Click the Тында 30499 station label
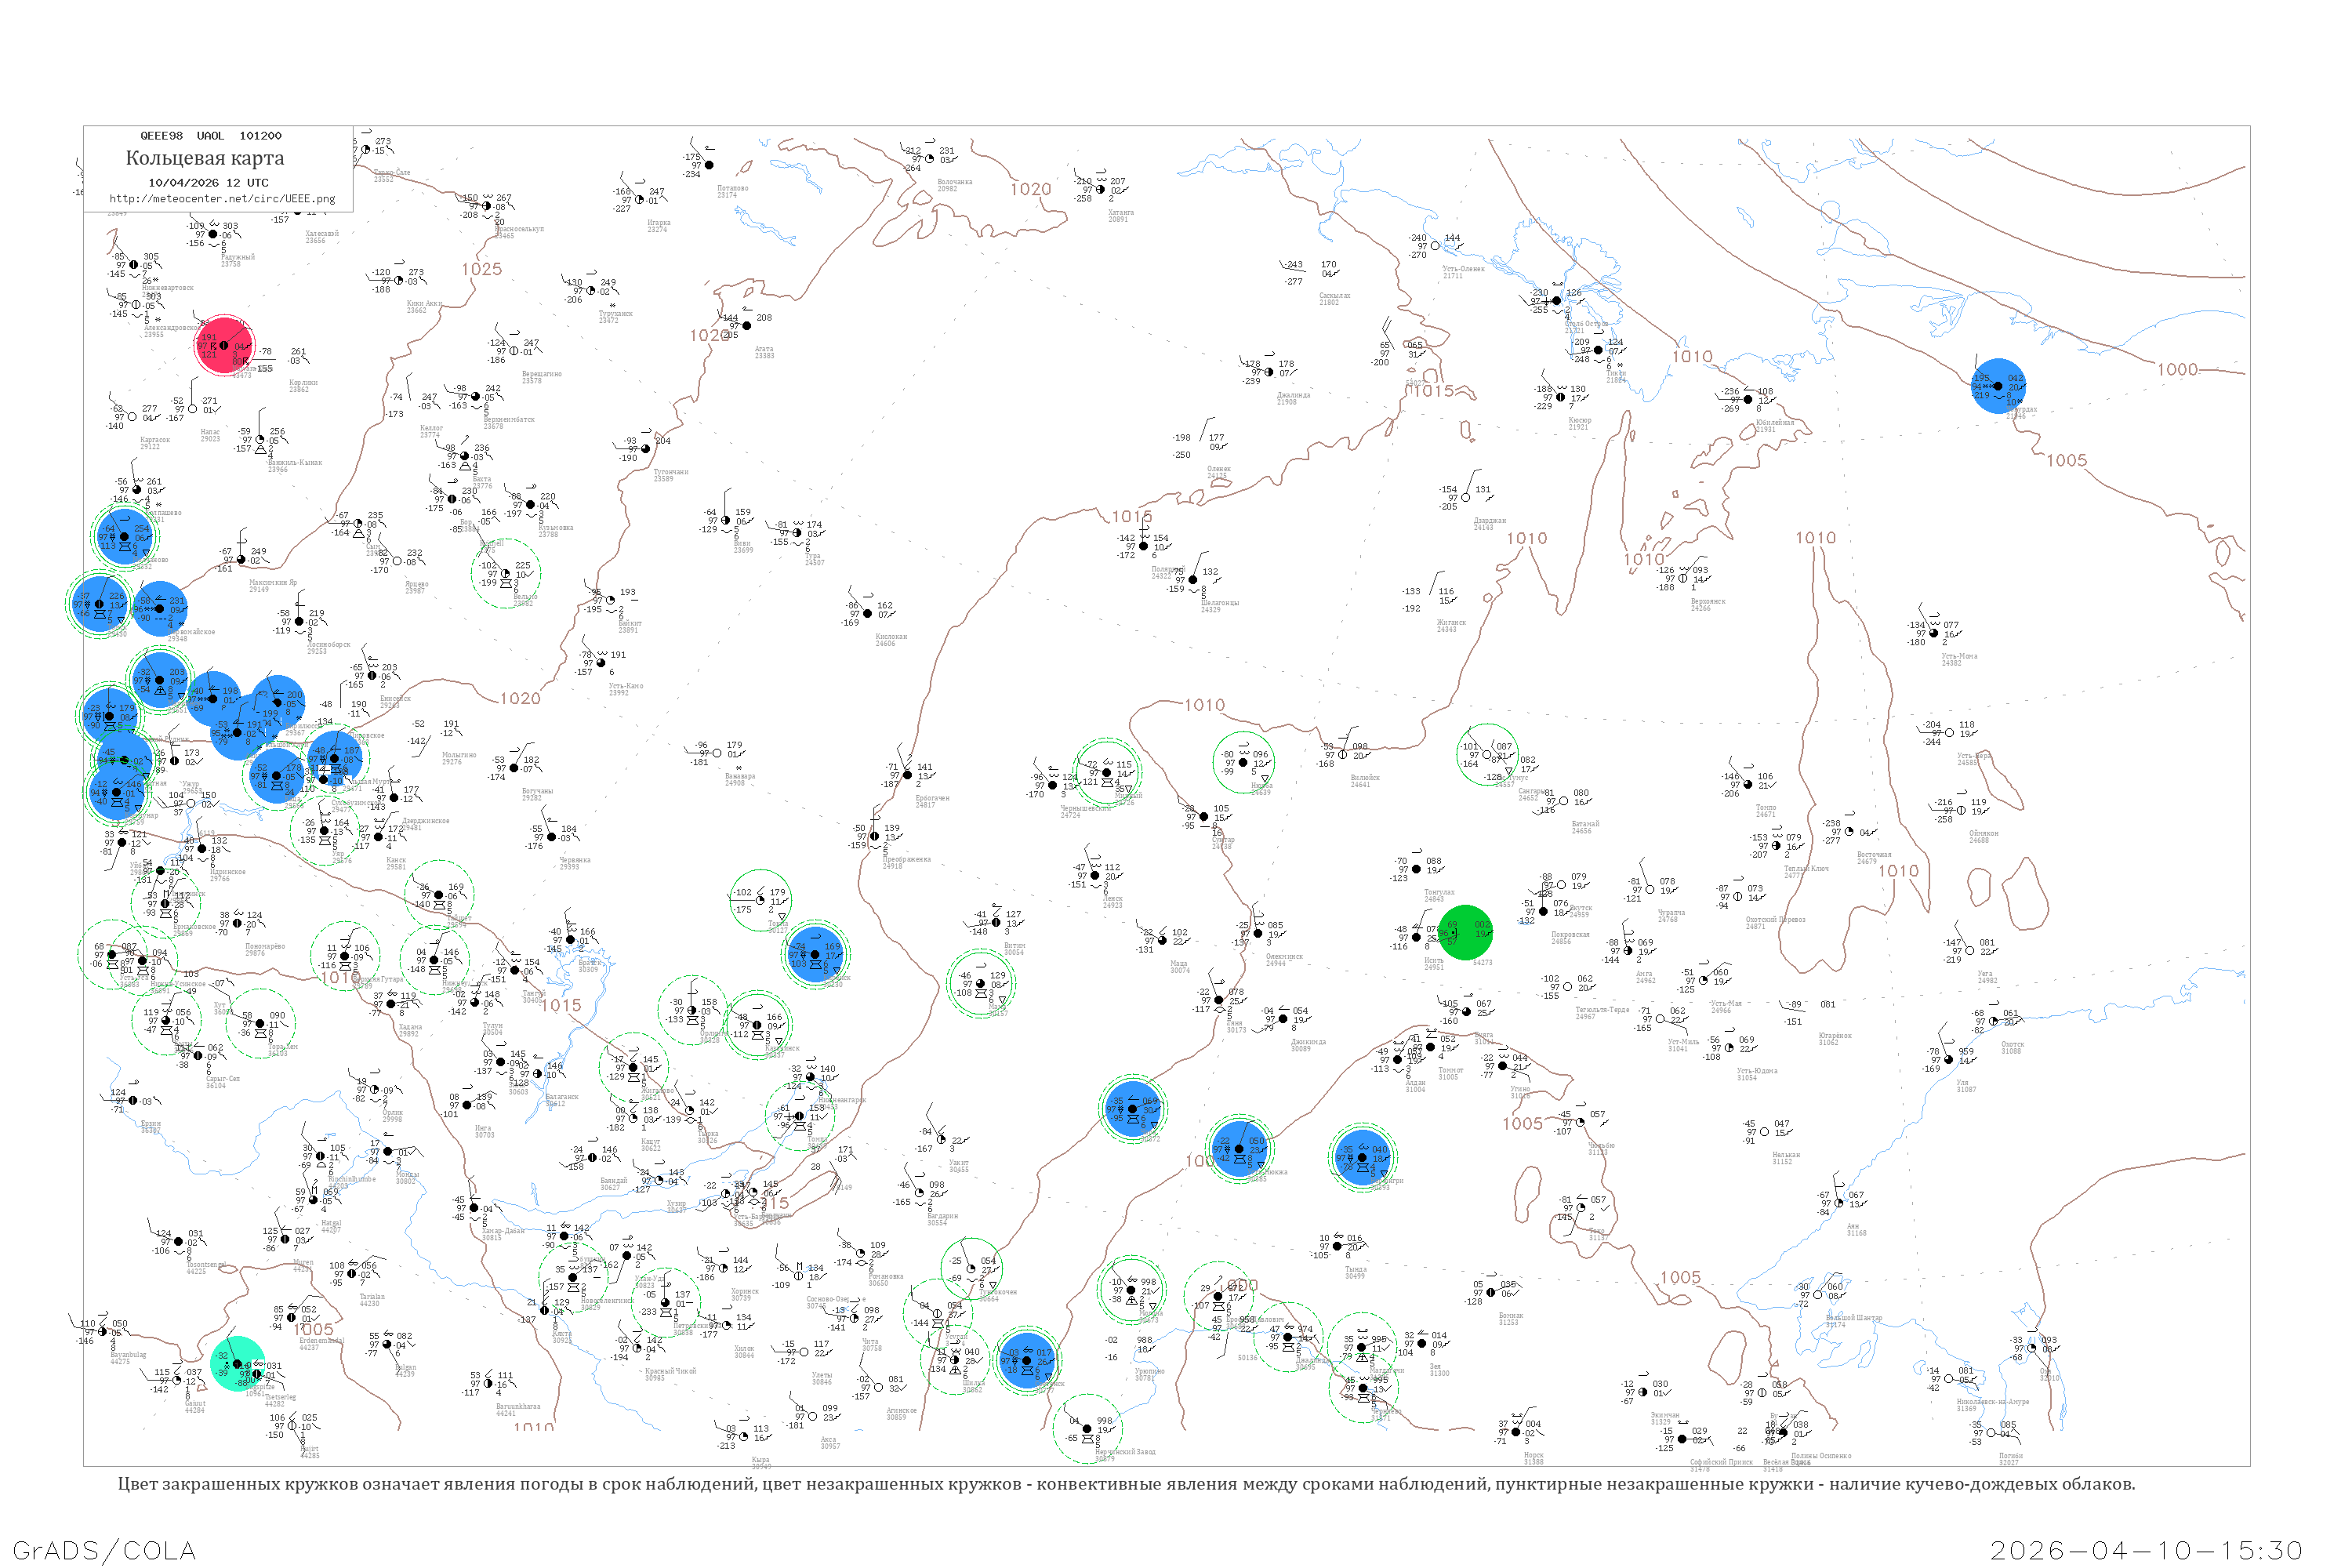This screenshot has width=2352, height=1568. click(x=1355, y=1272)
